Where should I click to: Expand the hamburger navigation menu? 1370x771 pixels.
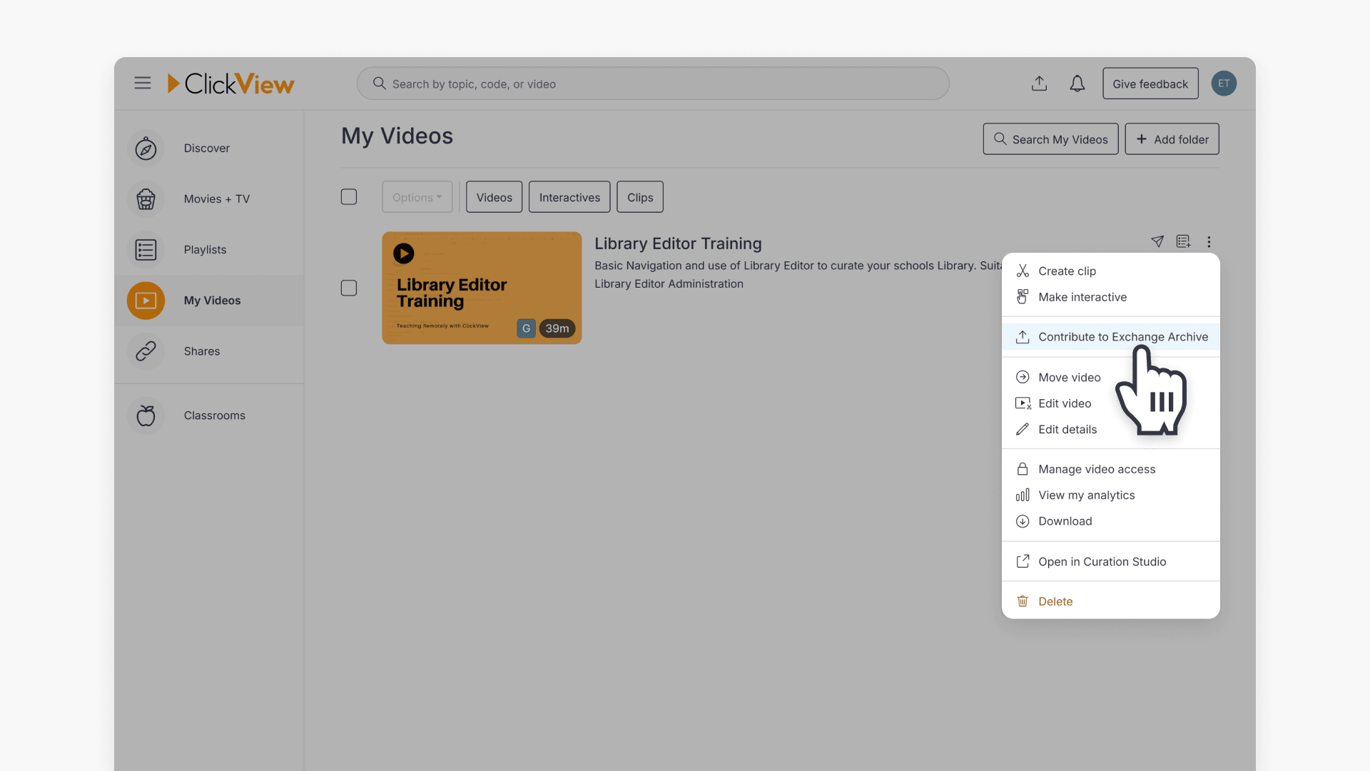click(143, 83)
